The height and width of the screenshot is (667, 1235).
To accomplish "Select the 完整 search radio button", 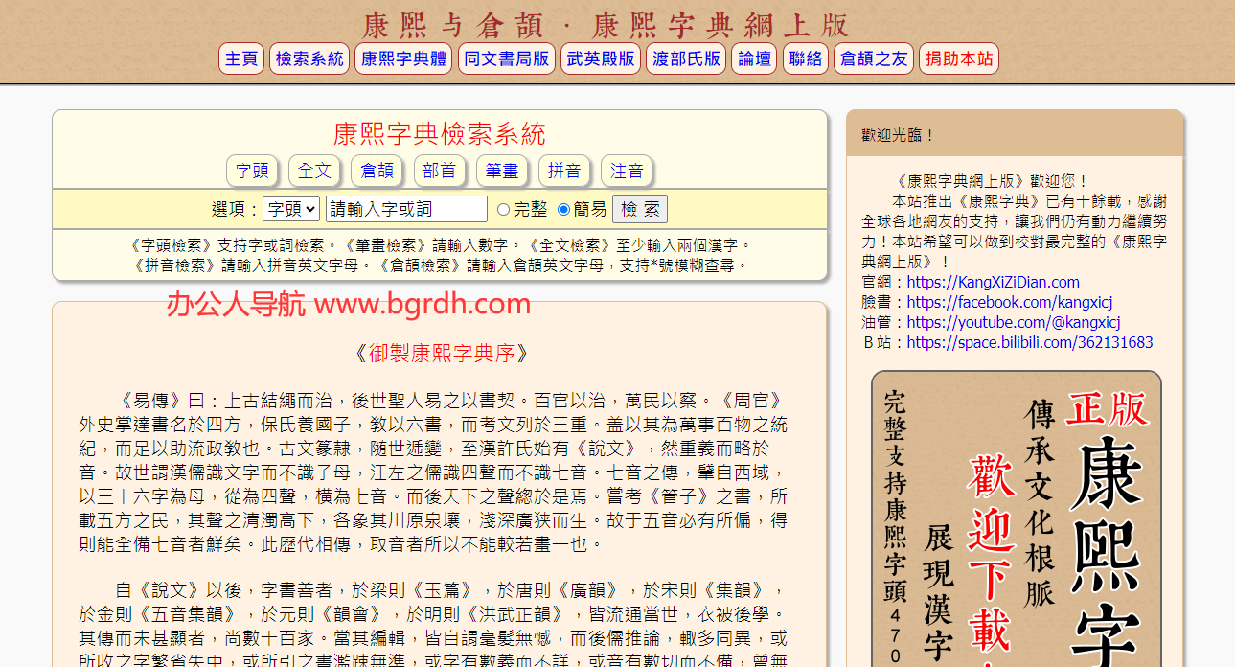I will click(503, 209).
